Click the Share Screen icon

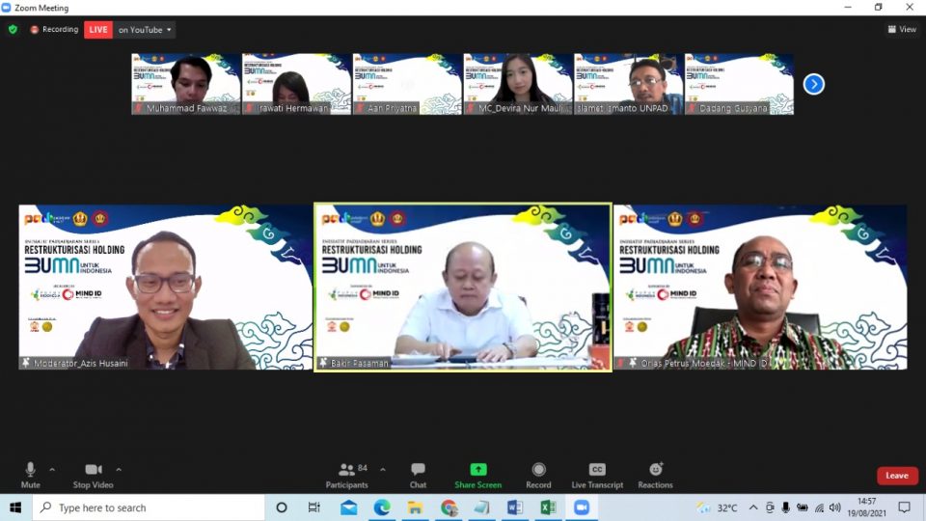click(477, 470)
